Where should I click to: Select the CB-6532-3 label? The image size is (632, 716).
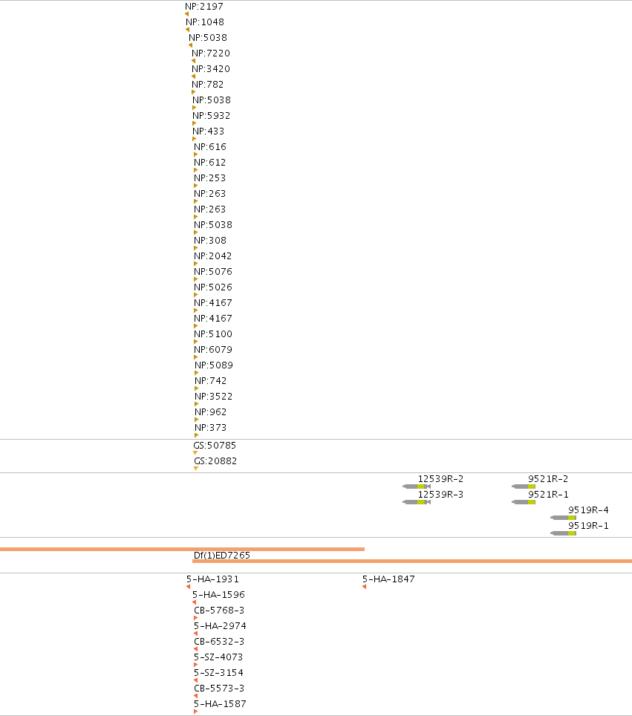tap(219, 641)
